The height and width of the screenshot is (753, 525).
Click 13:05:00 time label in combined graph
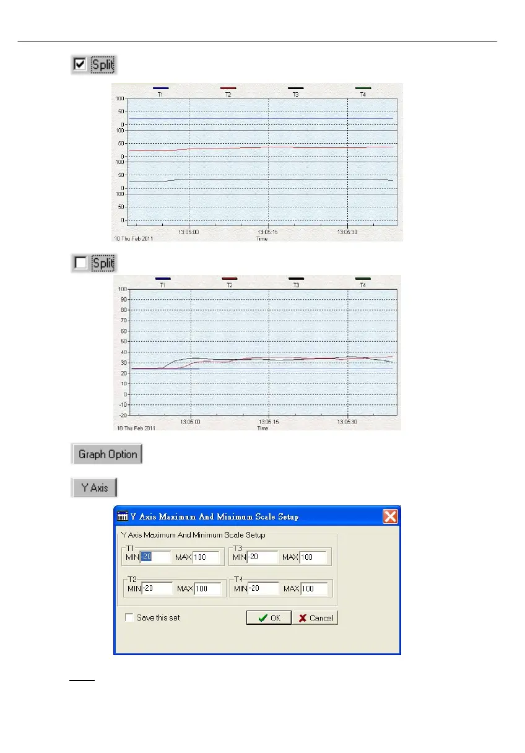[x=190, y=421]
